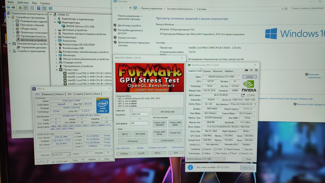This screenshot has width=325, height=183.
Task: Click the forward arrow in Computer Management toolbar
Action: click(x=13, y=8)
